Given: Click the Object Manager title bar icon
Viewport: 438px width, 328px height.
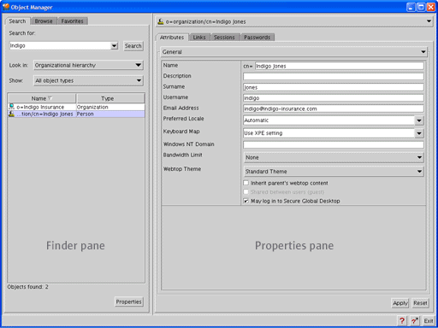Looking at the screenshot, I should (6, 7).
